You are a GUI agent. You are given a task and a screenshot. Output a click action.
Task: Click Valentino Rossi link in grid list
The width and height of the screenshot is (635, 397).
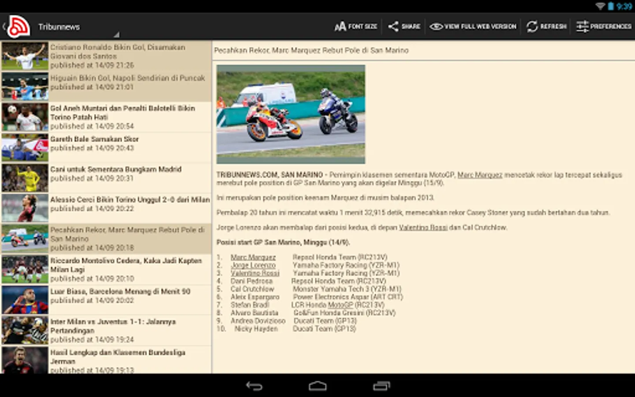[255, 273]
